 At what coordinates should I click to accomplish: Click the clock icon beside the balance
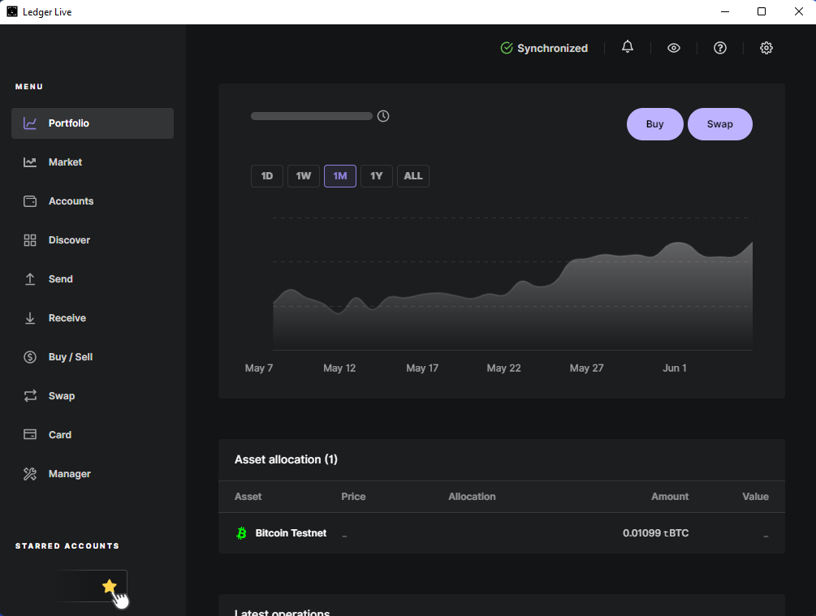[383, 116]
